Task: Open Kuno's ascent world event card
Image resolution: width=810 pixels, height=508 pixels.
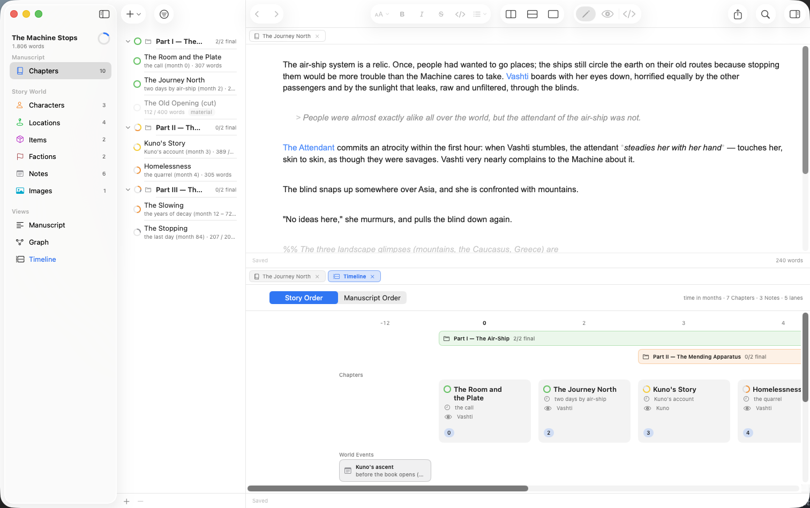Action: (x=385, y=471)
